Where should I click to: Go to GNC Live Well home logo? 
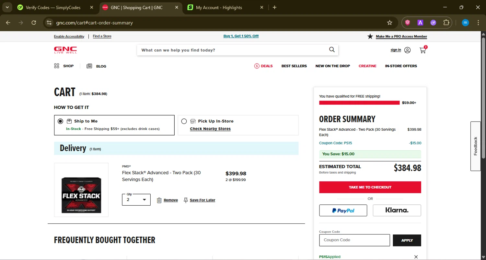tap(65, 50)
